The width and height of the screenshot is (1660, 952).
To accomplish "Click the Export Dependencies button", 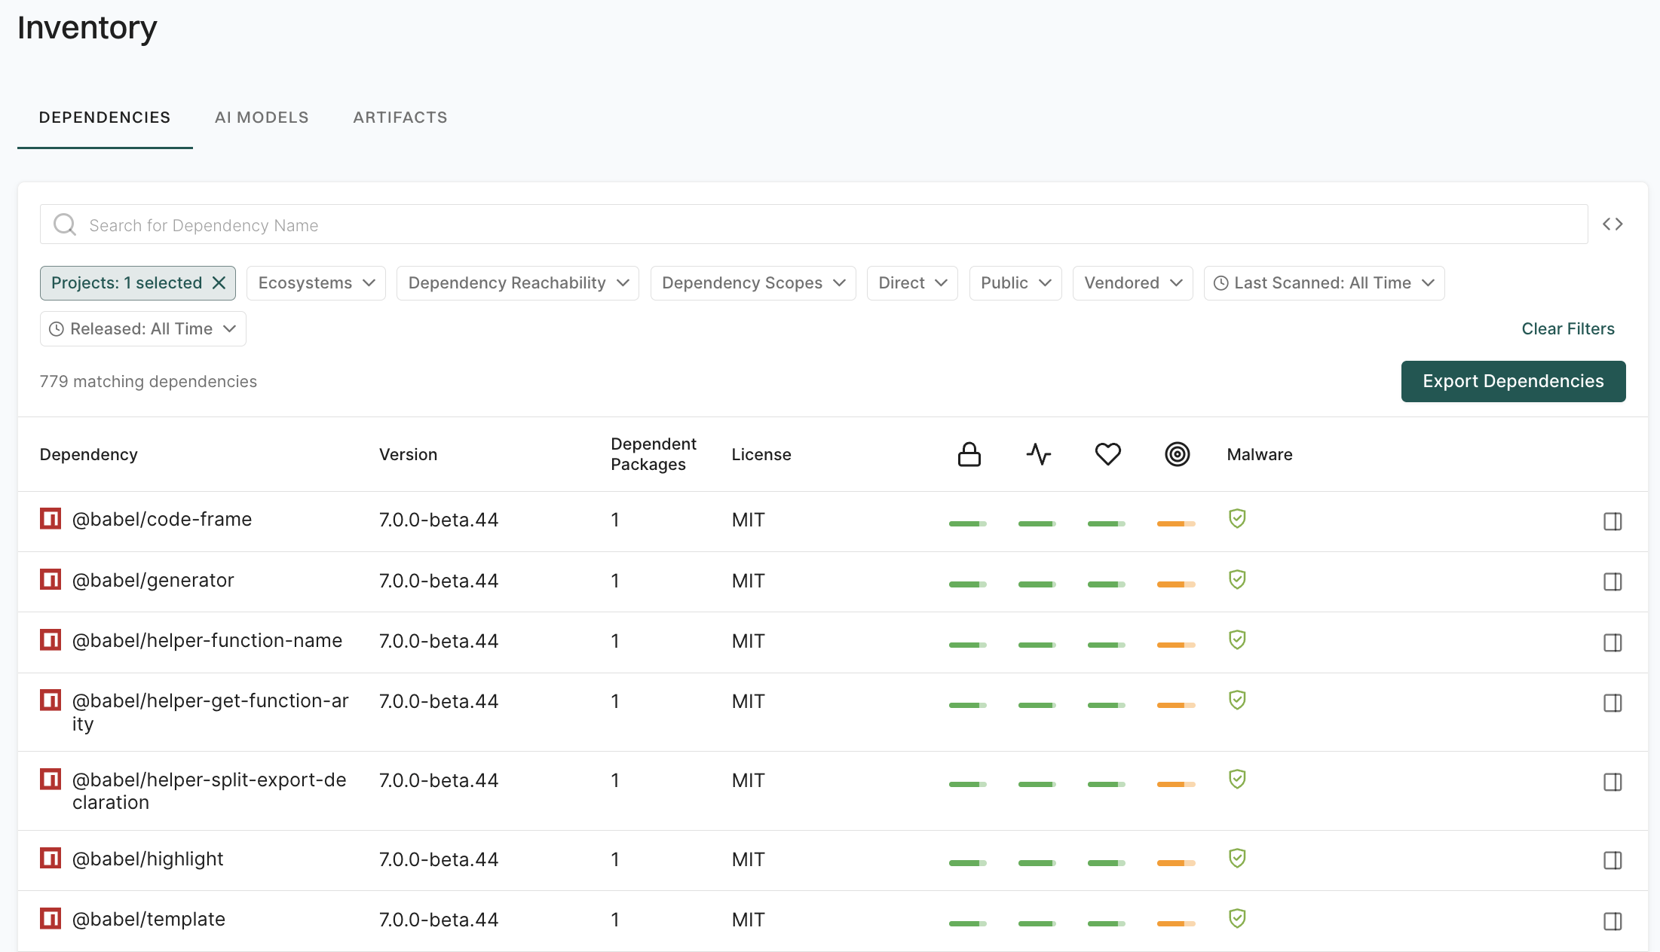I will click(1513, 381).
